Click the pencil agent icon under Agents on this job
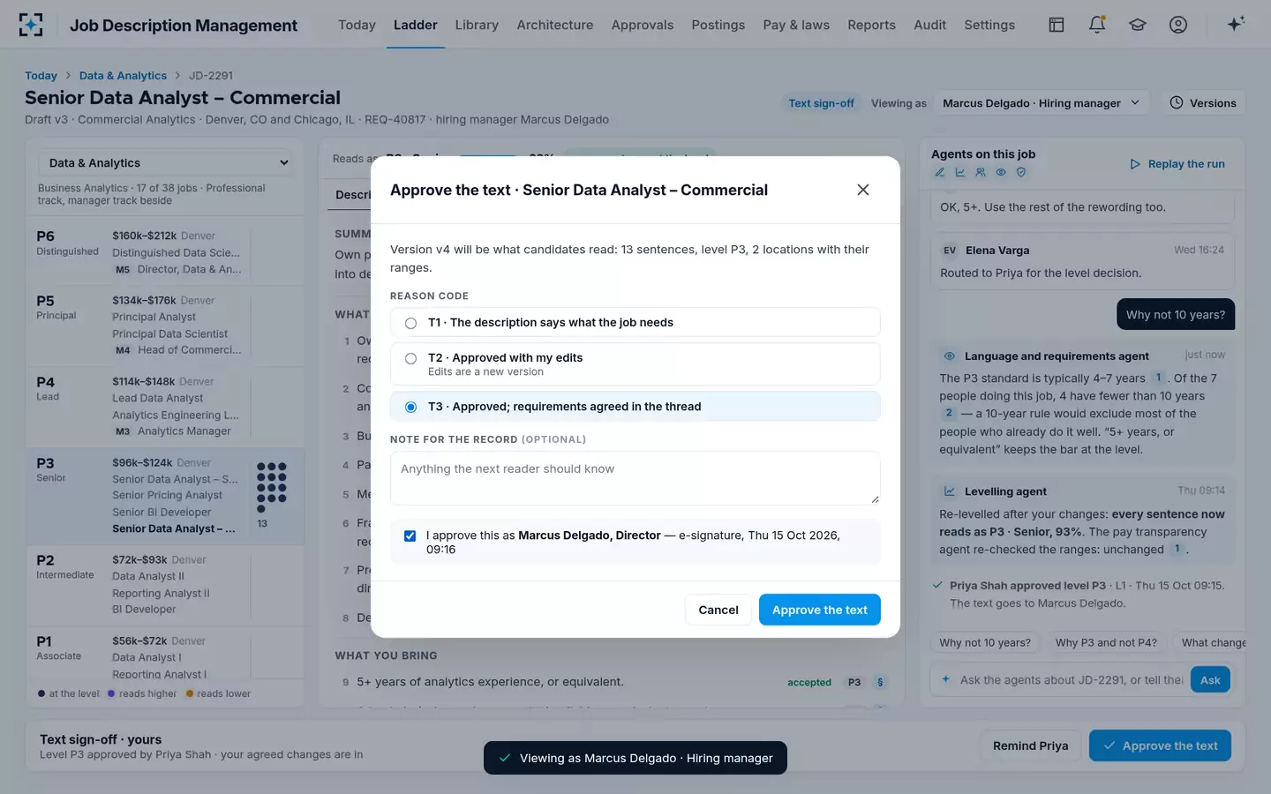This screenshot has width=1271, height=794. (940, 172)
